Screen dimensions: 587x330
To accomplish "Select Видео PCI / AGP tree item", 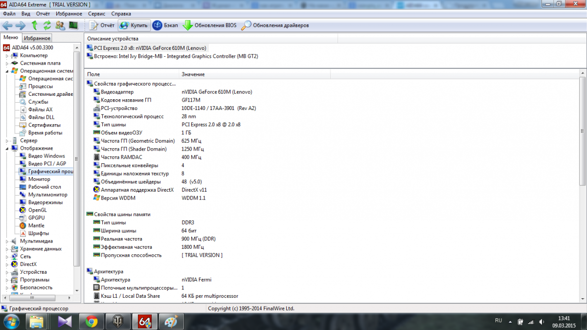I will (x=47, y=164).
